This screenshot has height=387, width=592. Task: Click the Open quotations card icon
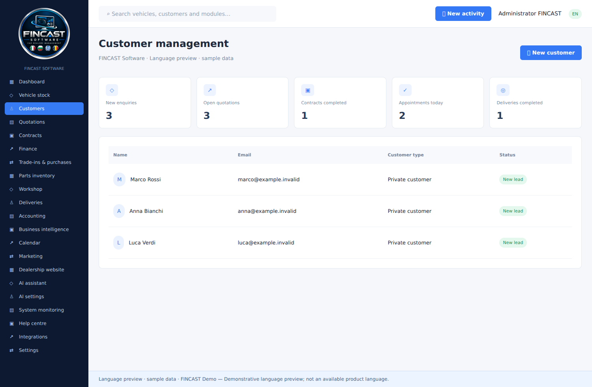[210, 90]
